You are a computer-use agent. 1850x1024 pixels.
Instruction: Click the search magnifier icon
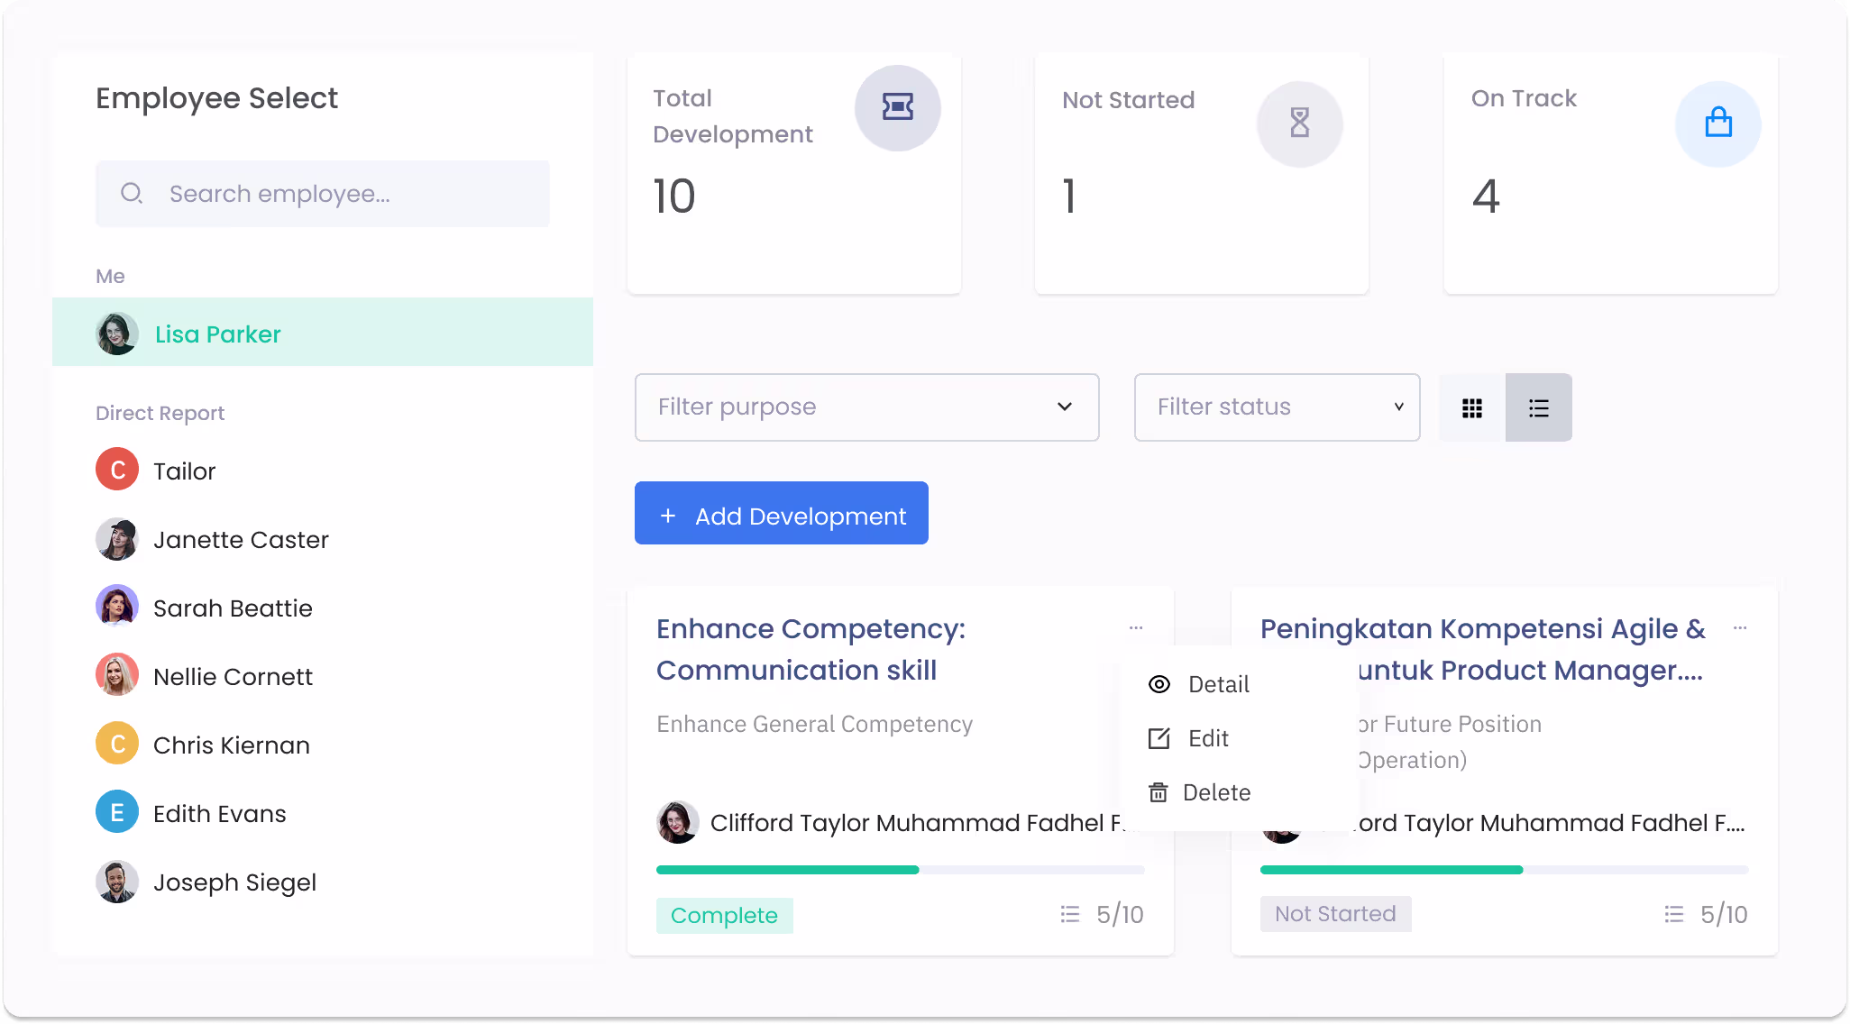point(132,194)
